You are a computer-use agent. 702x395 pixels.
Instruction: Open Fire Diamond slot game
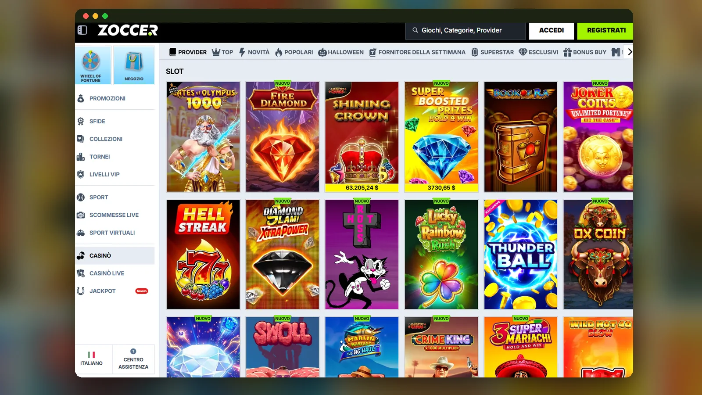283,136
